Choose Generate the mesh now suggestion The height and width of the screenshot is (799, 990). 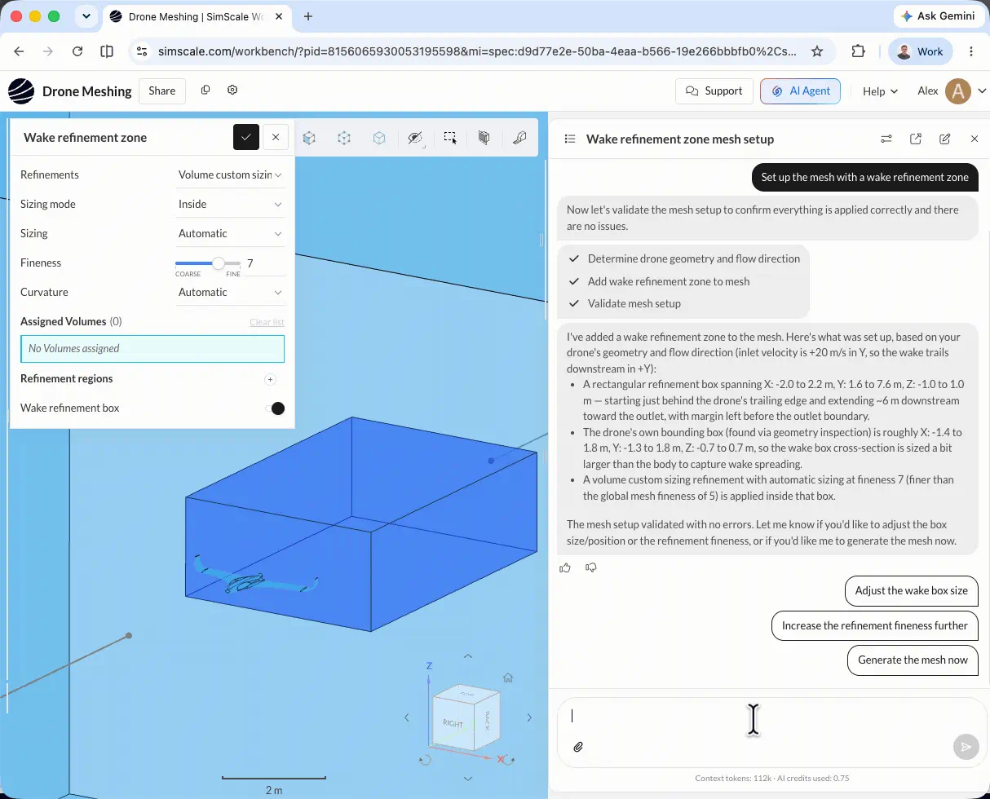coord(913,660)
